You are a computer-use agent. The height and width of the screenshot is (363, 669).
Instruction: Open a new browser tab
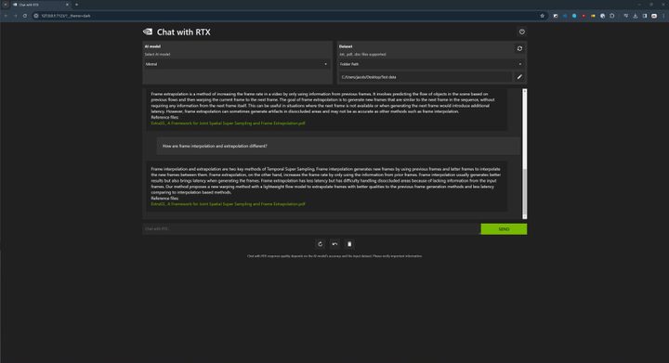coord(76,5)
